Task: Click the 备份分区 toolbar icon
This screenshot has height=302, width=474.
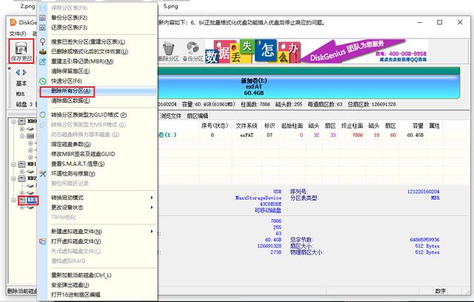Action: tap(193, 51)
